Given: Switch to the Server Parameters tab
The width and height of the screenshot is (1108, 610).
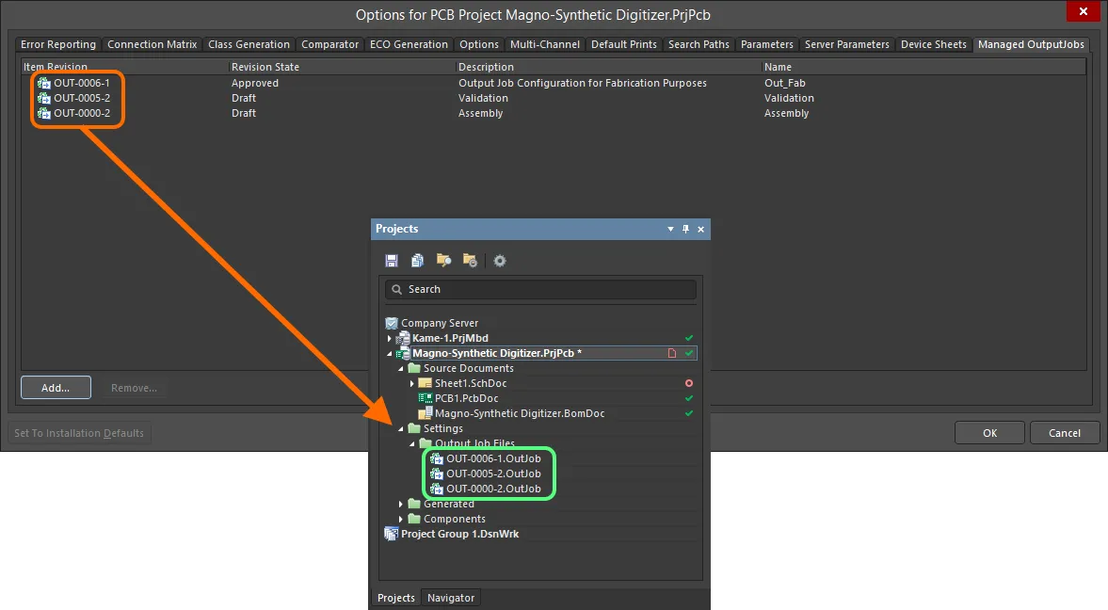Looking at the screenshot, I should point(847,44).
